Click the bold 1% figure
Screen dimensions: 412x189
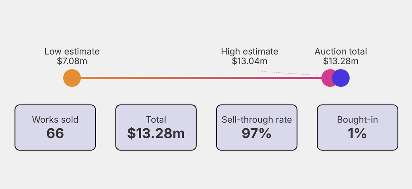pos(357,134)
